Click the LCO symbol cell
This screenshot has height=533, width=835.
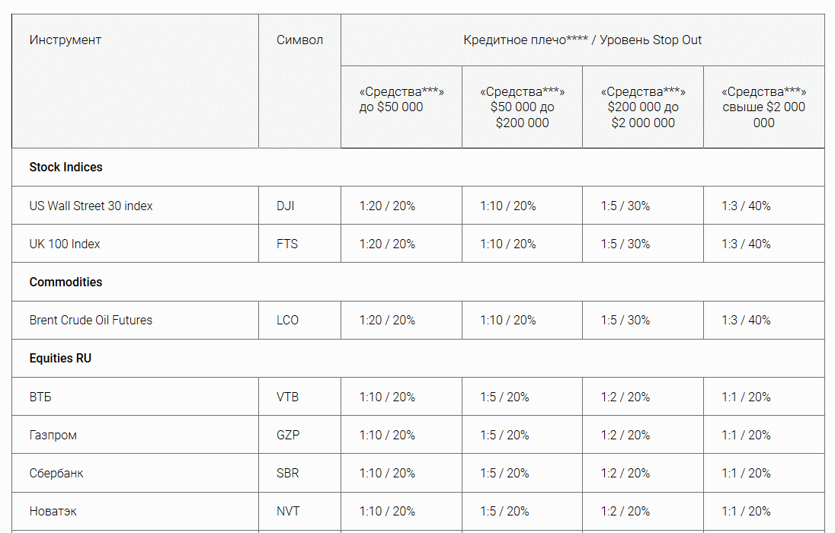click(x=287, y=321)
